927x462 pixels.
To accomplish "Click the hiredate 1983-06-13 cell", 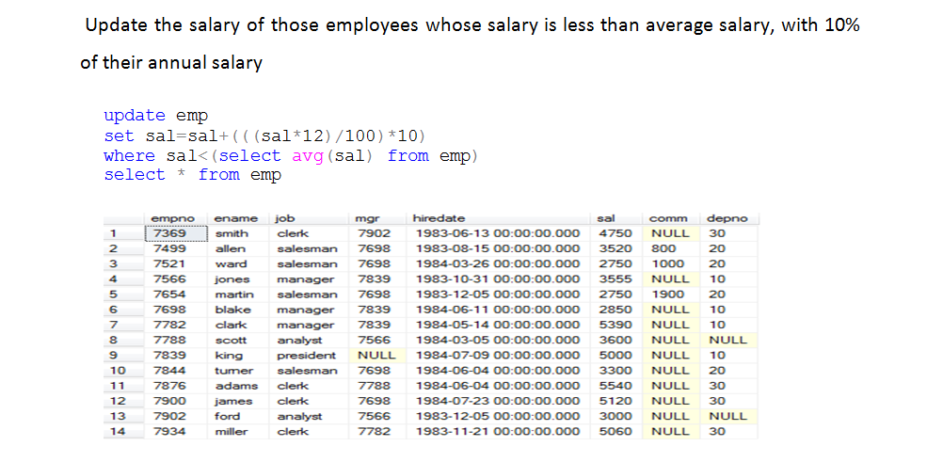I will 498,233.
